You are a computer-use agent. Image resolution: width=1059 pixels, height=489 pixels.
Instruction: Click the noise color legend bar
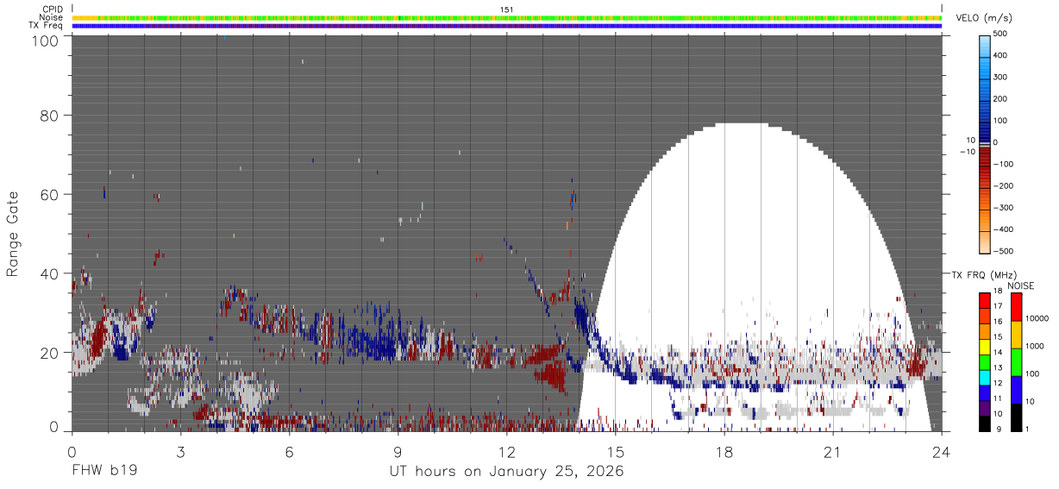[x=1015, y=360]
